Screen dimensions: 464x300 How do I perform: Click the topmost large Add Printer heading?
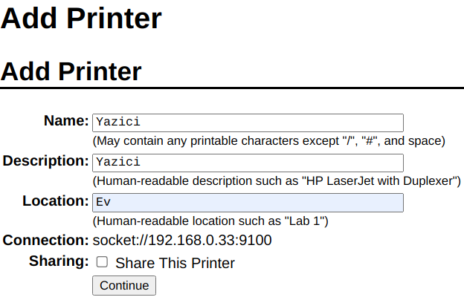tap(81, 19)
